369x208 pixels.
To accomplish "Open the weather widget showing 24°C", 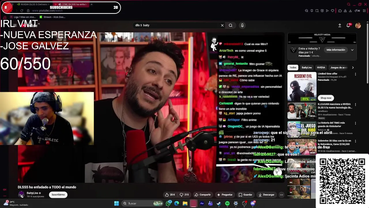I will tap(16, 203).
